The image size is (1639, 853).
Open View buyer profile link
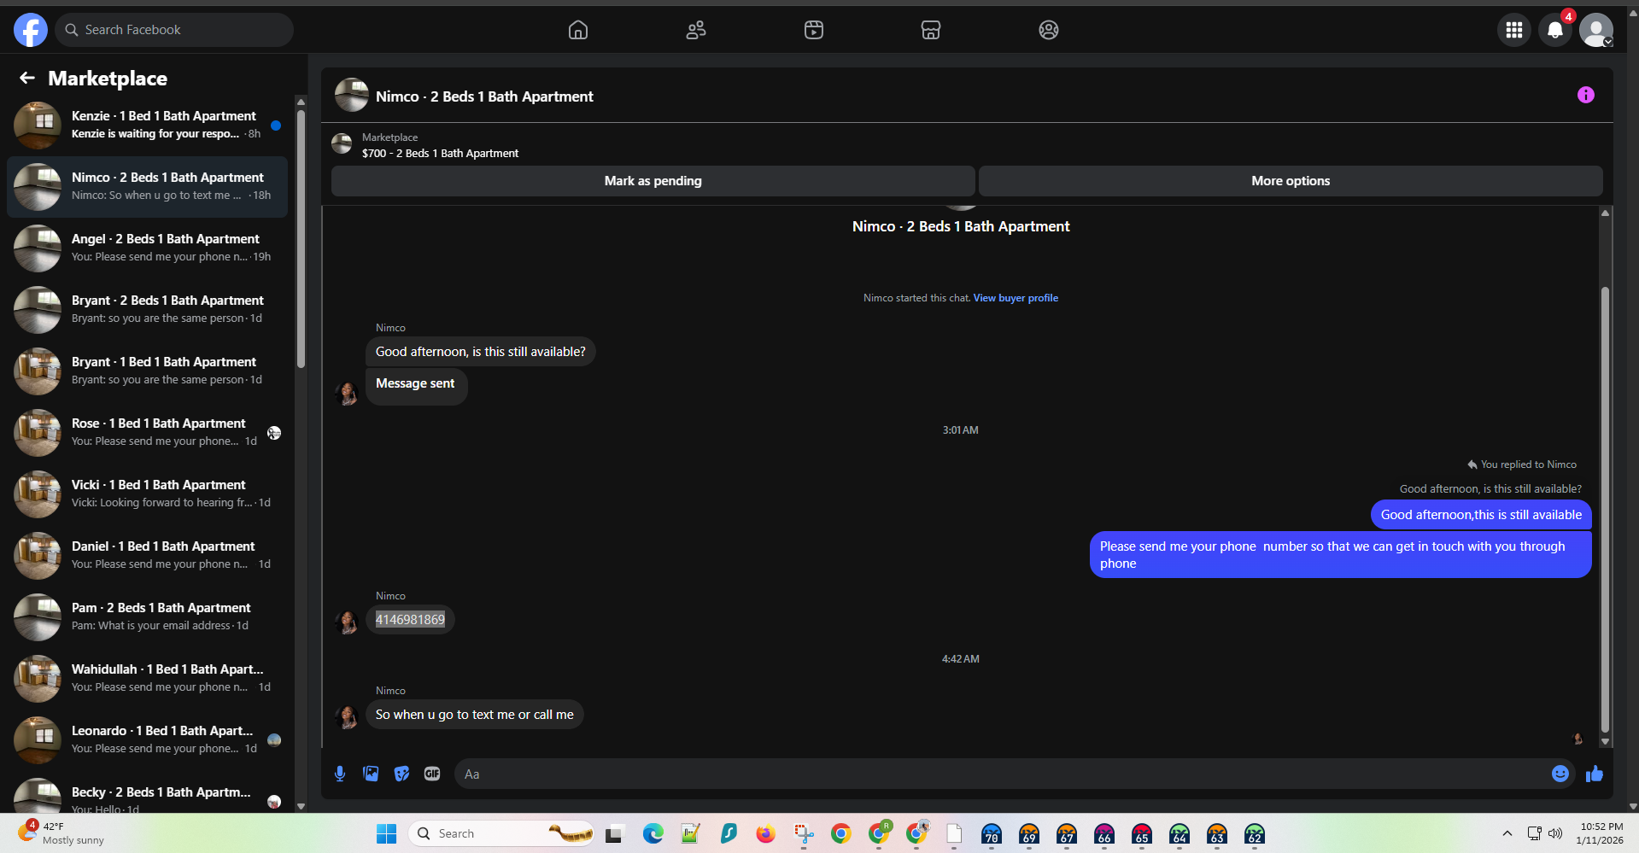point(1016,298)
